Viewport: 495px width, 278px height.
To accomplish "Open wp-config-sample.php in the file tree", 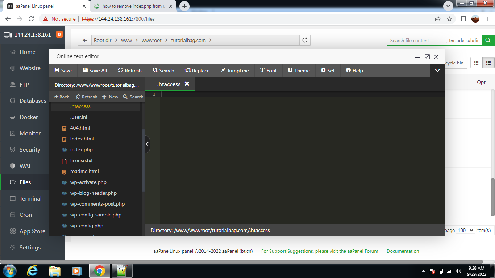I will (96, 215).
